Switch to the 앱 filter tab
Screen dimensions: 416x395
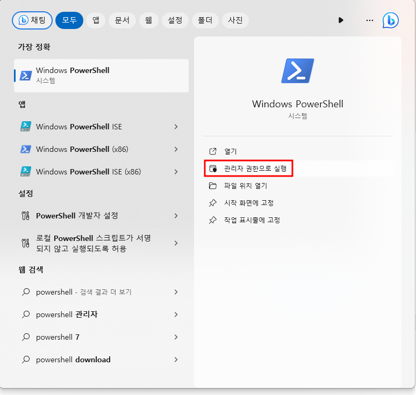pos(96,20)
